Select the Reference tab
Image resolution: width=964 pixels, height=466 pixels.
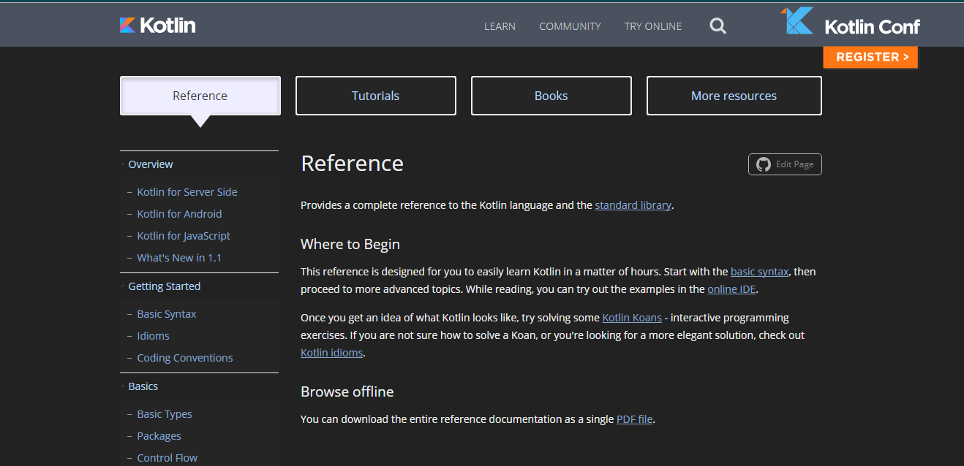point(200,96)
